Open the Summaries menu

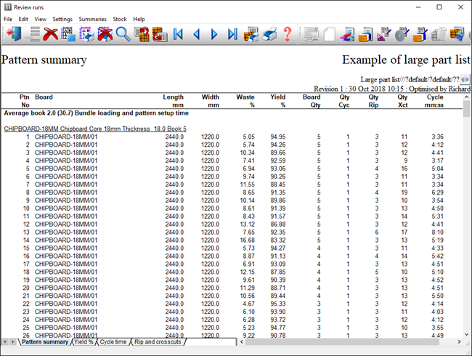point(92,19)
